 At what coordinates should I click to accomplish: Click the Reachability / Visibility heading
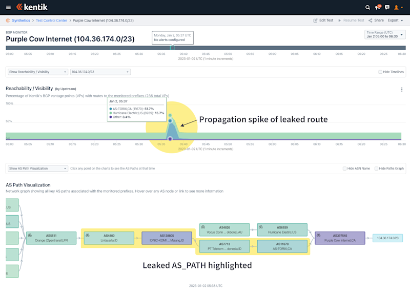[x=29, y=88]
